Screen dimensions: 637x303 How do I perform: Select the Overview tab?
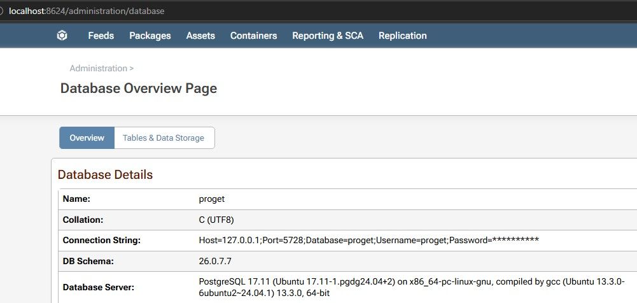(87, 137)
